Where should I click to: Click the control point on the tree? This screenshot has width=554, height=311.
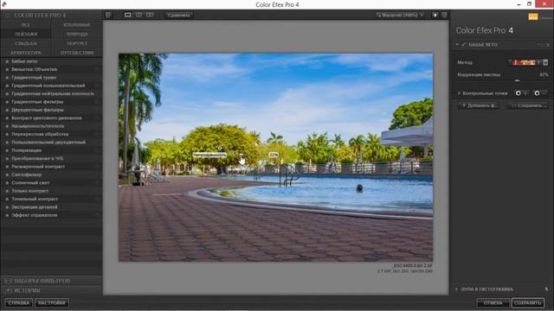point(220,148)
